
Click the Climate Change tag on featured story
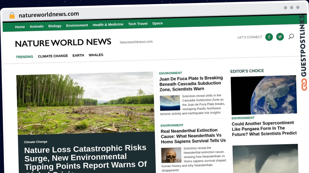click(x=36, y=142)
